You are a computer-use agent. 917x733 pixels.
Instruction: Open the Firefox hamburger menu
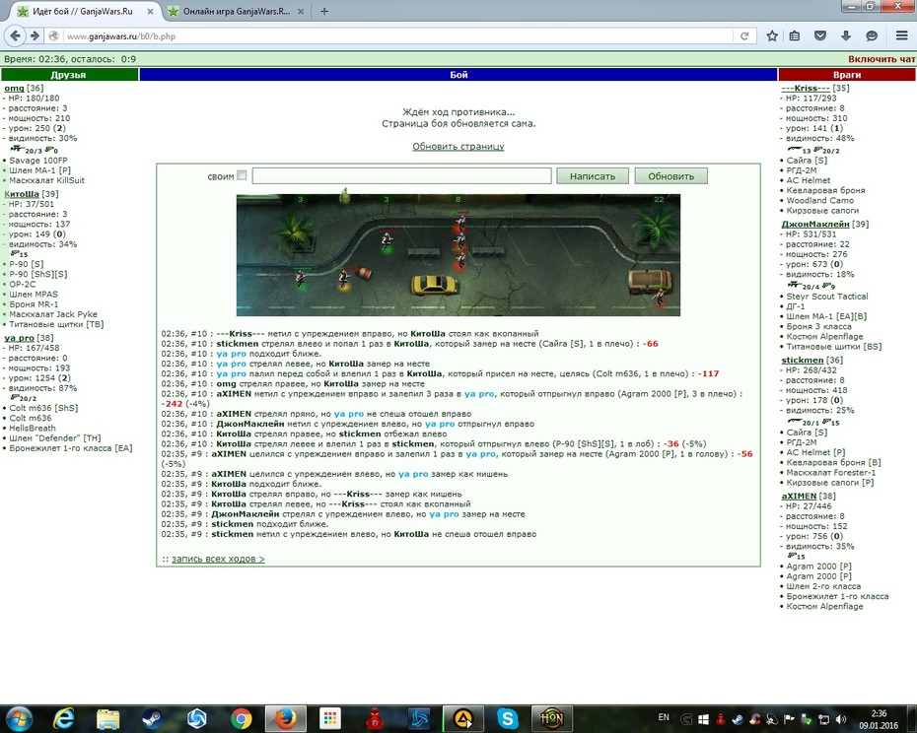tap(902, 36)
